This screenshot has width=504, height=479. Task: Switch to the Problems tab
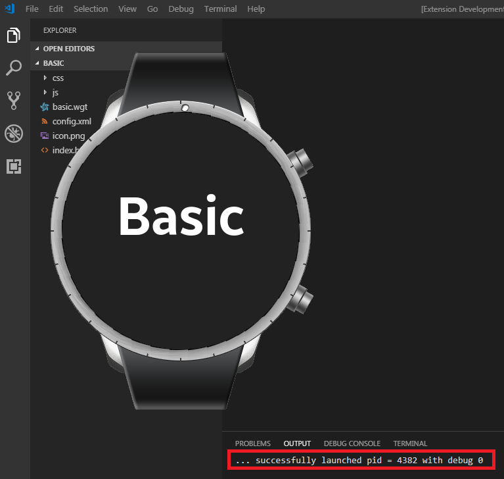point(252,443)
